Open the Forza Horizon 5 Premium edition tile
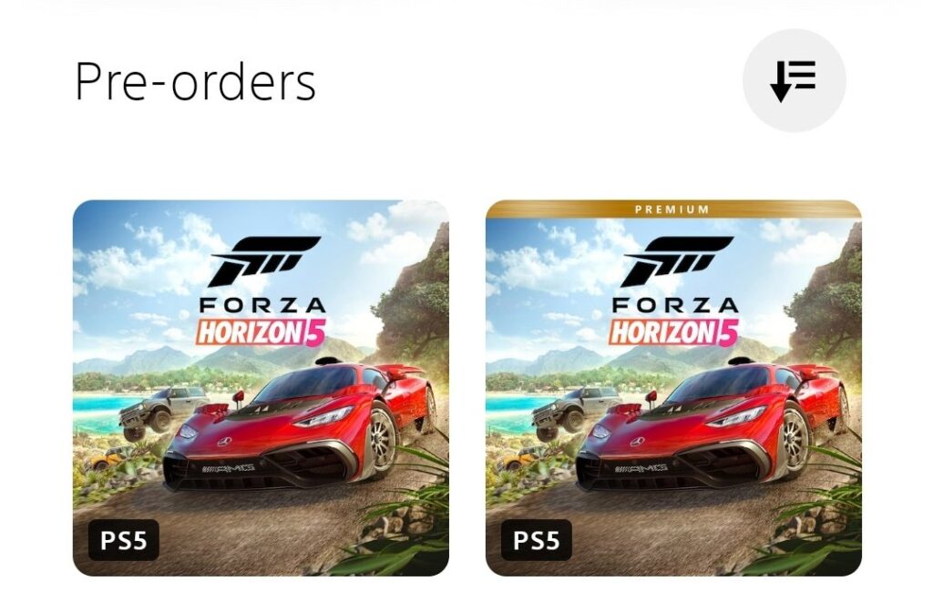Screen dimensions: 933x592 [x=673, y=388]
